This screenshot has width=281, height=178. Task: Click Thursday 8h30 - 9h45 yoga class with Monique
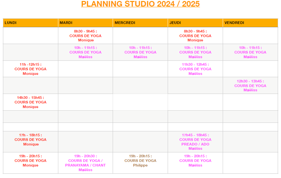tap(195, 36)
